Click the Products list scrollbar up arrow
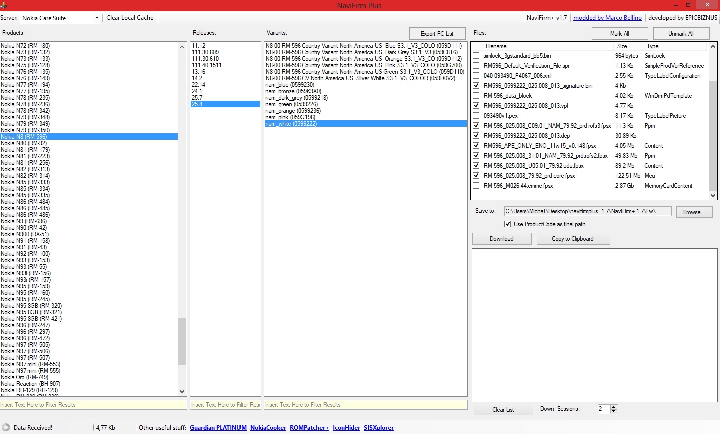This screenshot has height=434, width=720. [182, 46]
